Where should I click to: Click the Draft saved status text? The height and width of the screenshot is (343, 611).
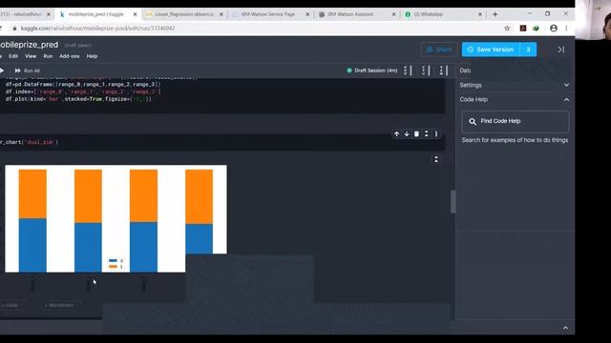(x=78, y=46)
